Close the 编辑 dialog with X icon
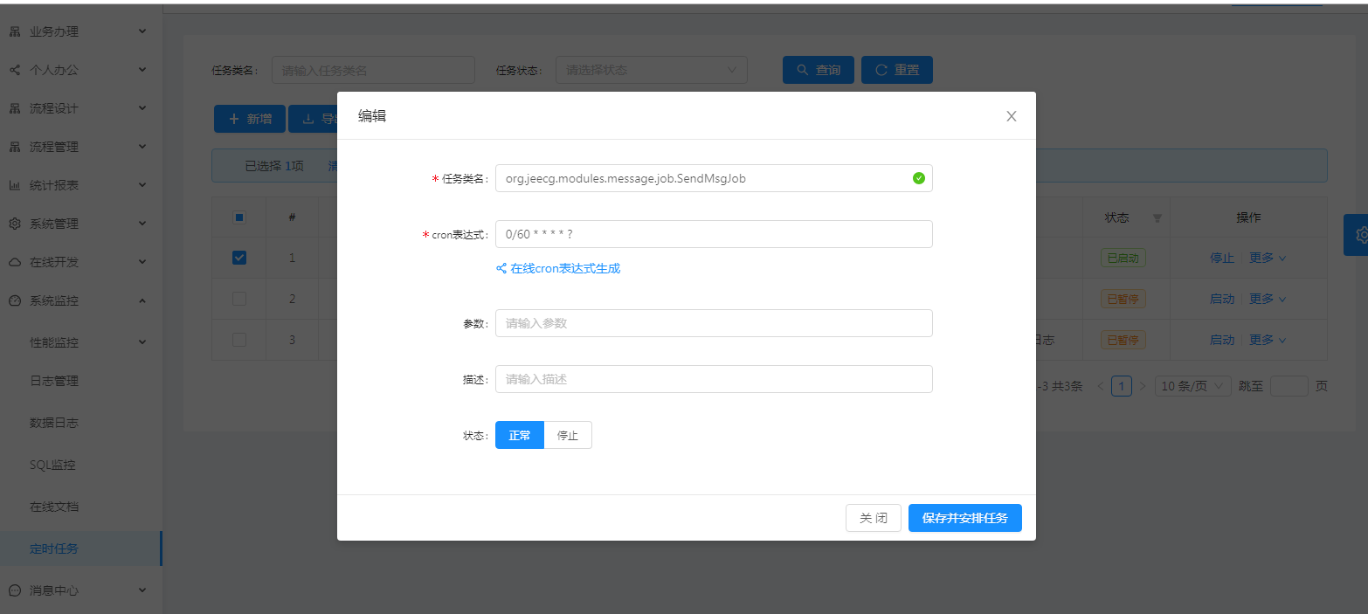The width and height of the screenshot is (1368, 614). [1012, 116]
